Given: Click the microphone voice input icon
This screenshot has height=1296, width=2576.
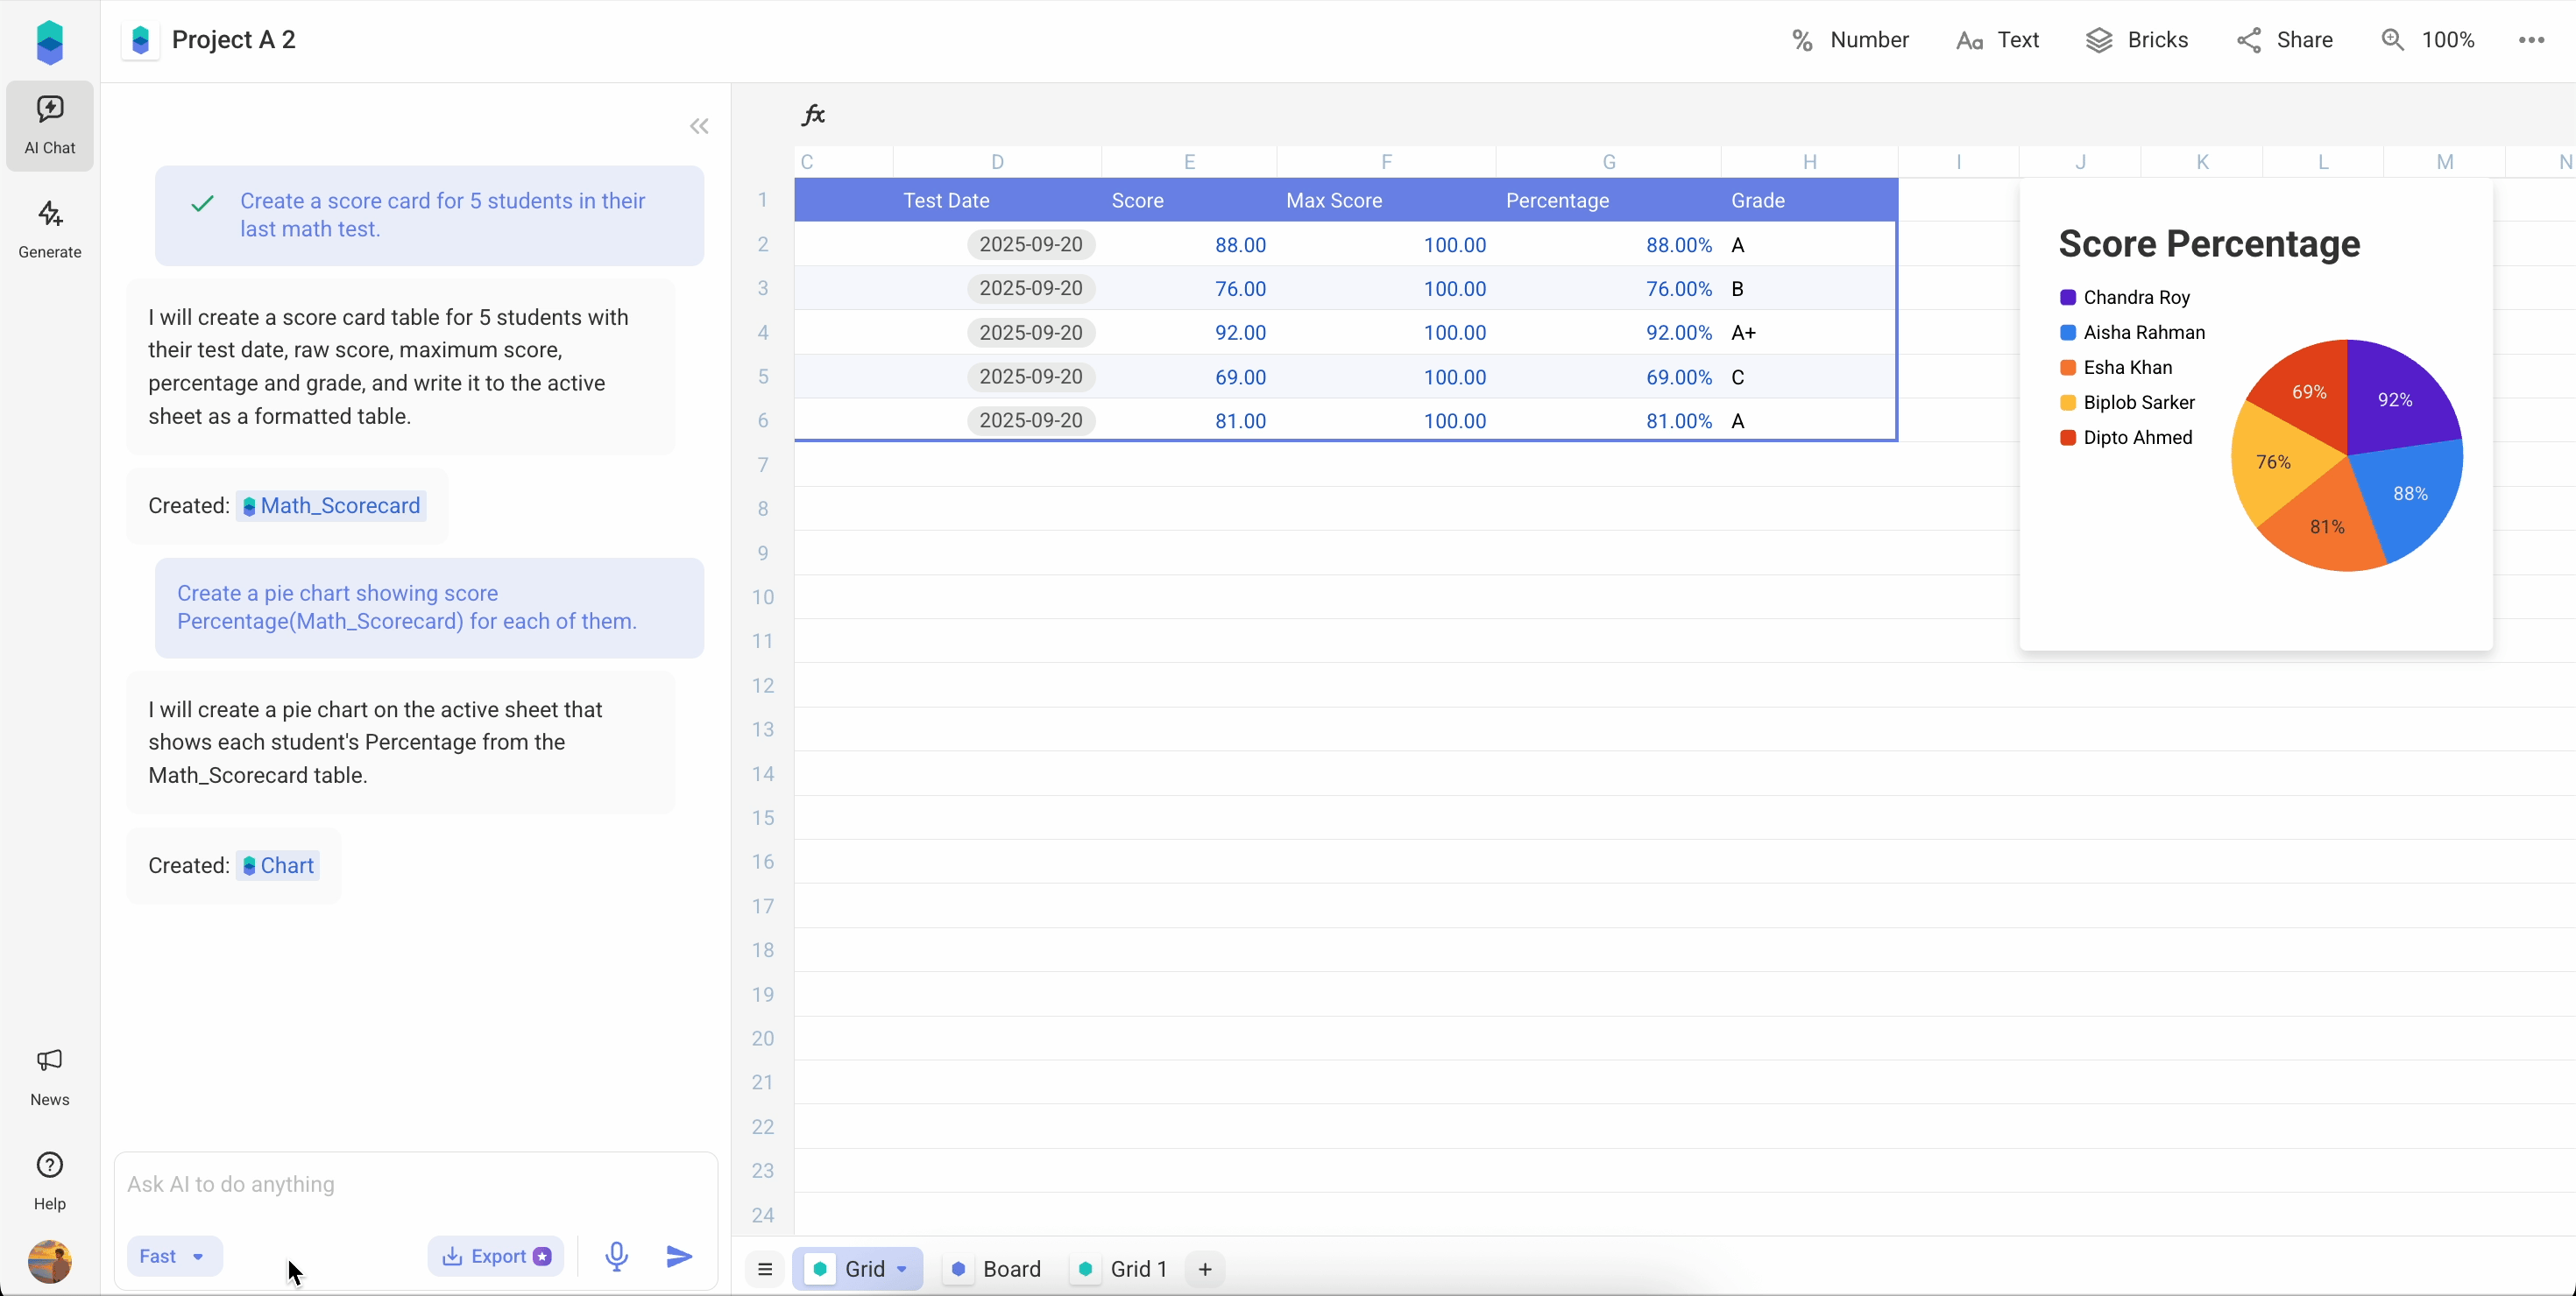Looking at the screenshot, I should click(x=616, y=1256).
